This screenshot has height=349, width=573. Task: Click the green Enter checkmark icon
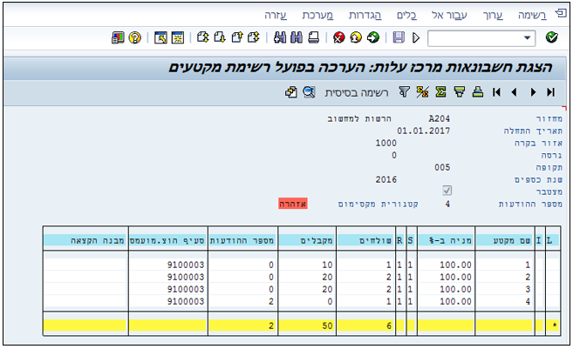(x=551, y=37)
